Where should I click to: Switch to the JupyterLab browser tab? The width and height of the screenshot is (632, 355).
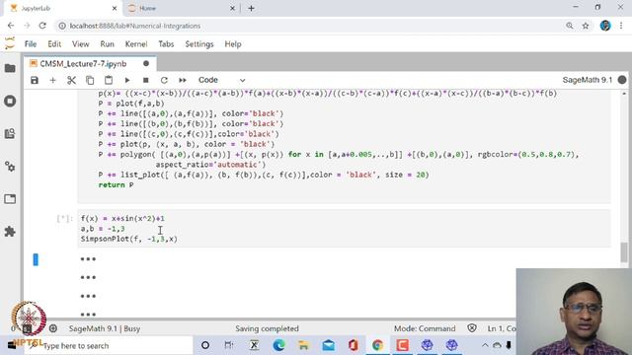pos(62,8)
